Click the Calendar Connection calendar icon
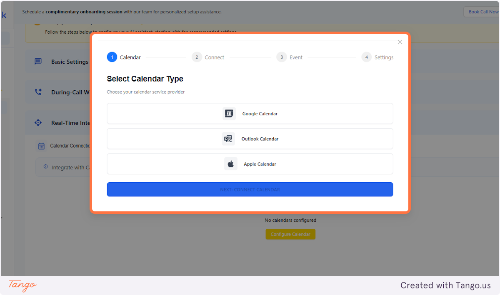This screenshot has width=500, height=295. point(41,146)
